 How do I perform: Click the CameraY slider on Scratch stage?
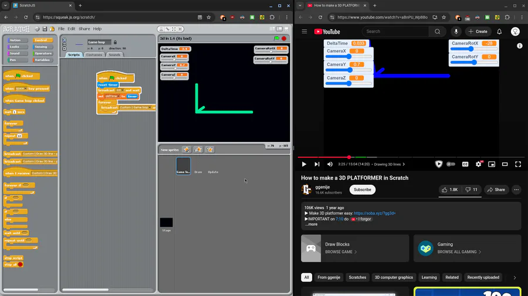click(x=174, y=68)
